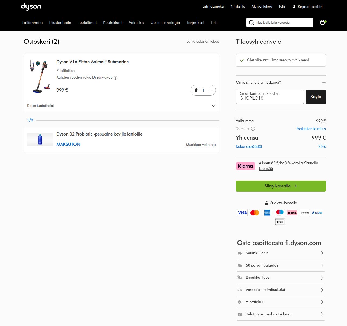347x326 pixels.
Task: Open info icon next to Toimitus
Action: [253, 129]
